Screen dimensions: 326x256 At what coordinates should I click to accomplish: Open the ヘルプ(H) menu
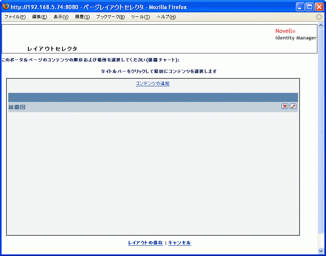click(x=166, y=17)
